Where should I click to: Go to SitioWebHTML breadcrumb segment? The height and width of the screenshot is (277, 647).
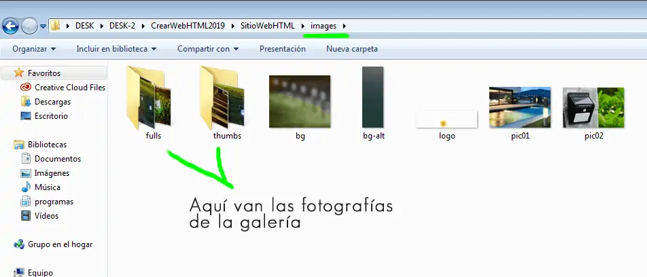pos(267,26)
